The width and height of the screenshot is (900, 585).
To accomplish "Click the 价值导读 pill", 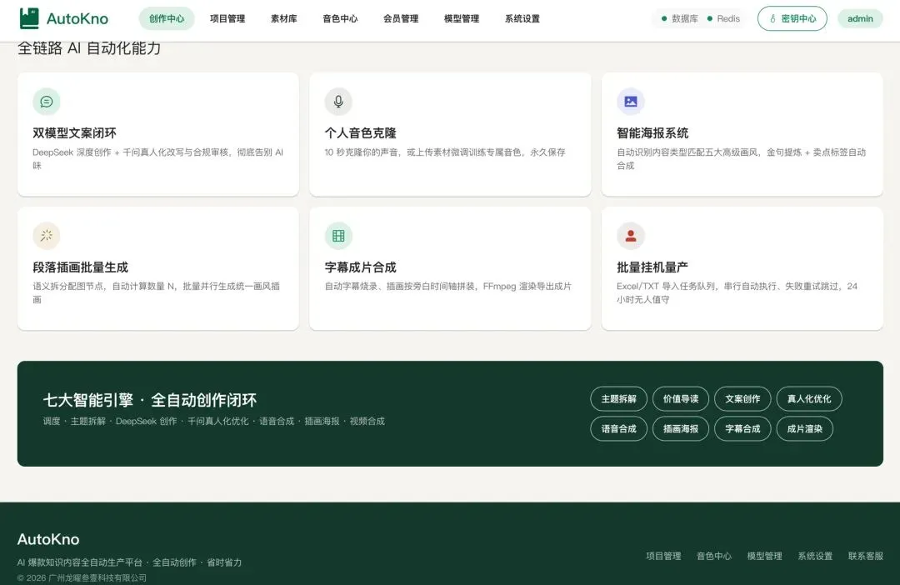I will (x=681, y=399).
